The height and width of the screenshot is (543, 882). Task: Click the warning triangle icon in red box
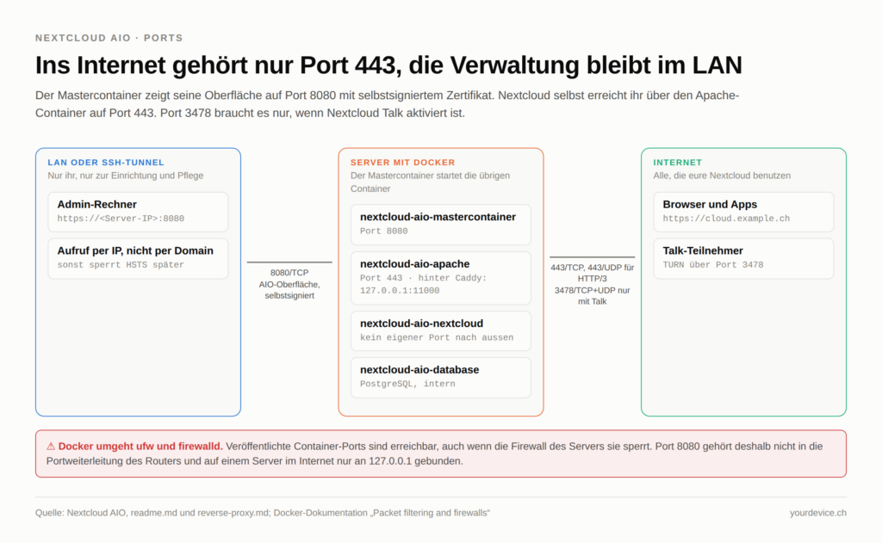51,447
